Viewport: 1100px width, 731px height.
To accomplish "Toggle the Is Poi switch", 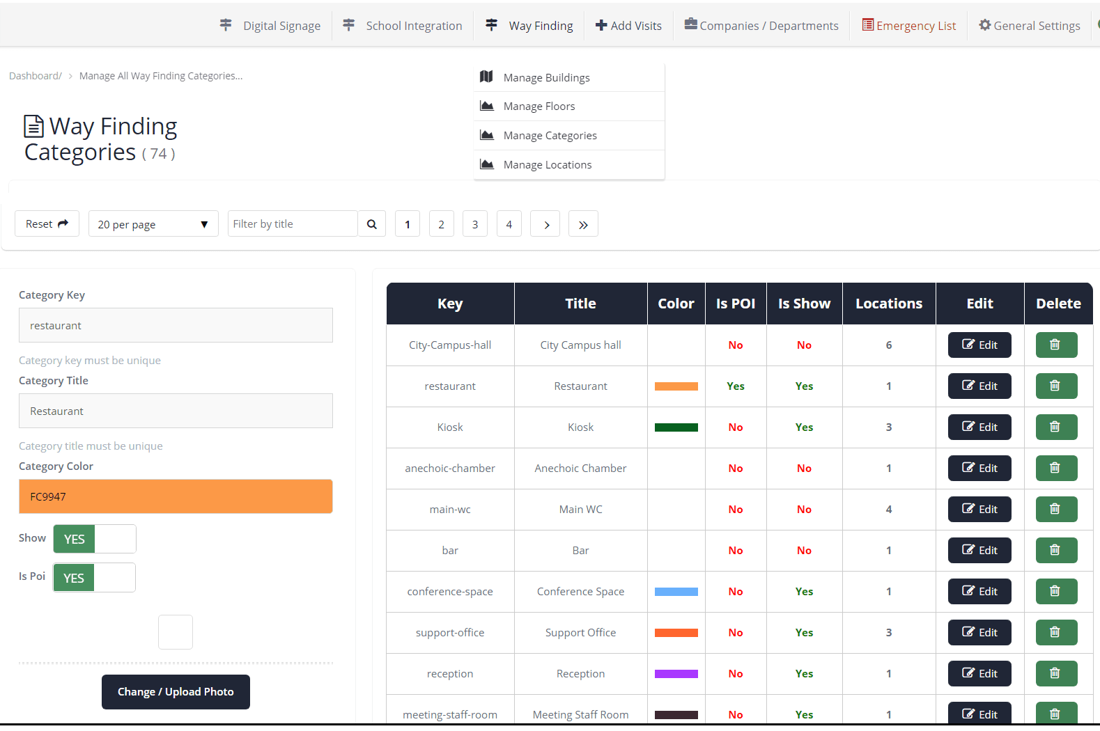I will pos(94,578).
